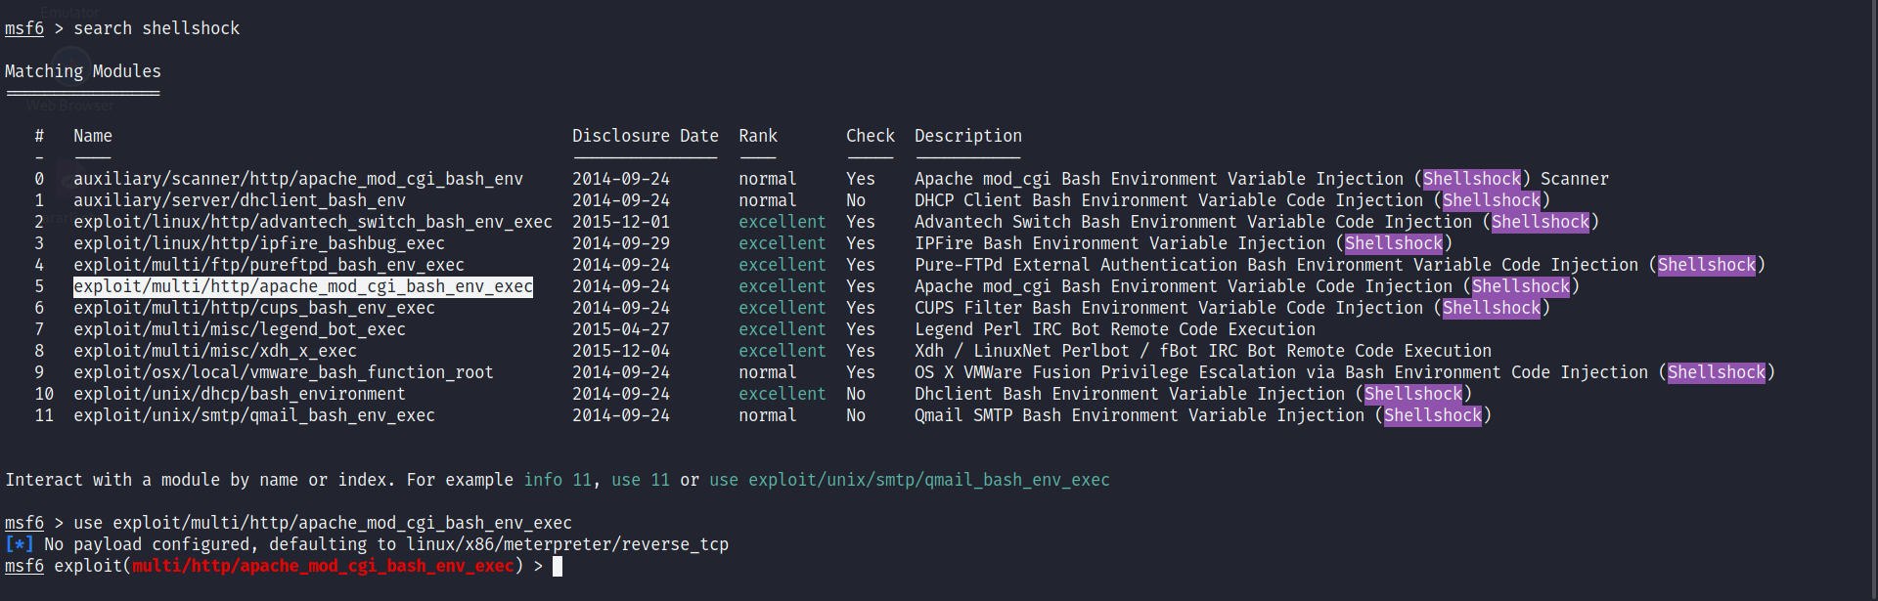Click the auxiliary/server/dhclient_bash_env module name
Screen dimensions: 1878x601
click(x=239, y=200)
